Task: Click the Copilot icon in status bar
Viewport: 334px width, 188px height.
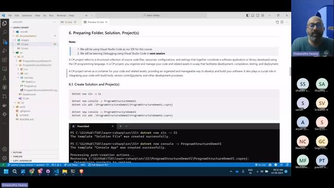Action: [x=270, y=165]
